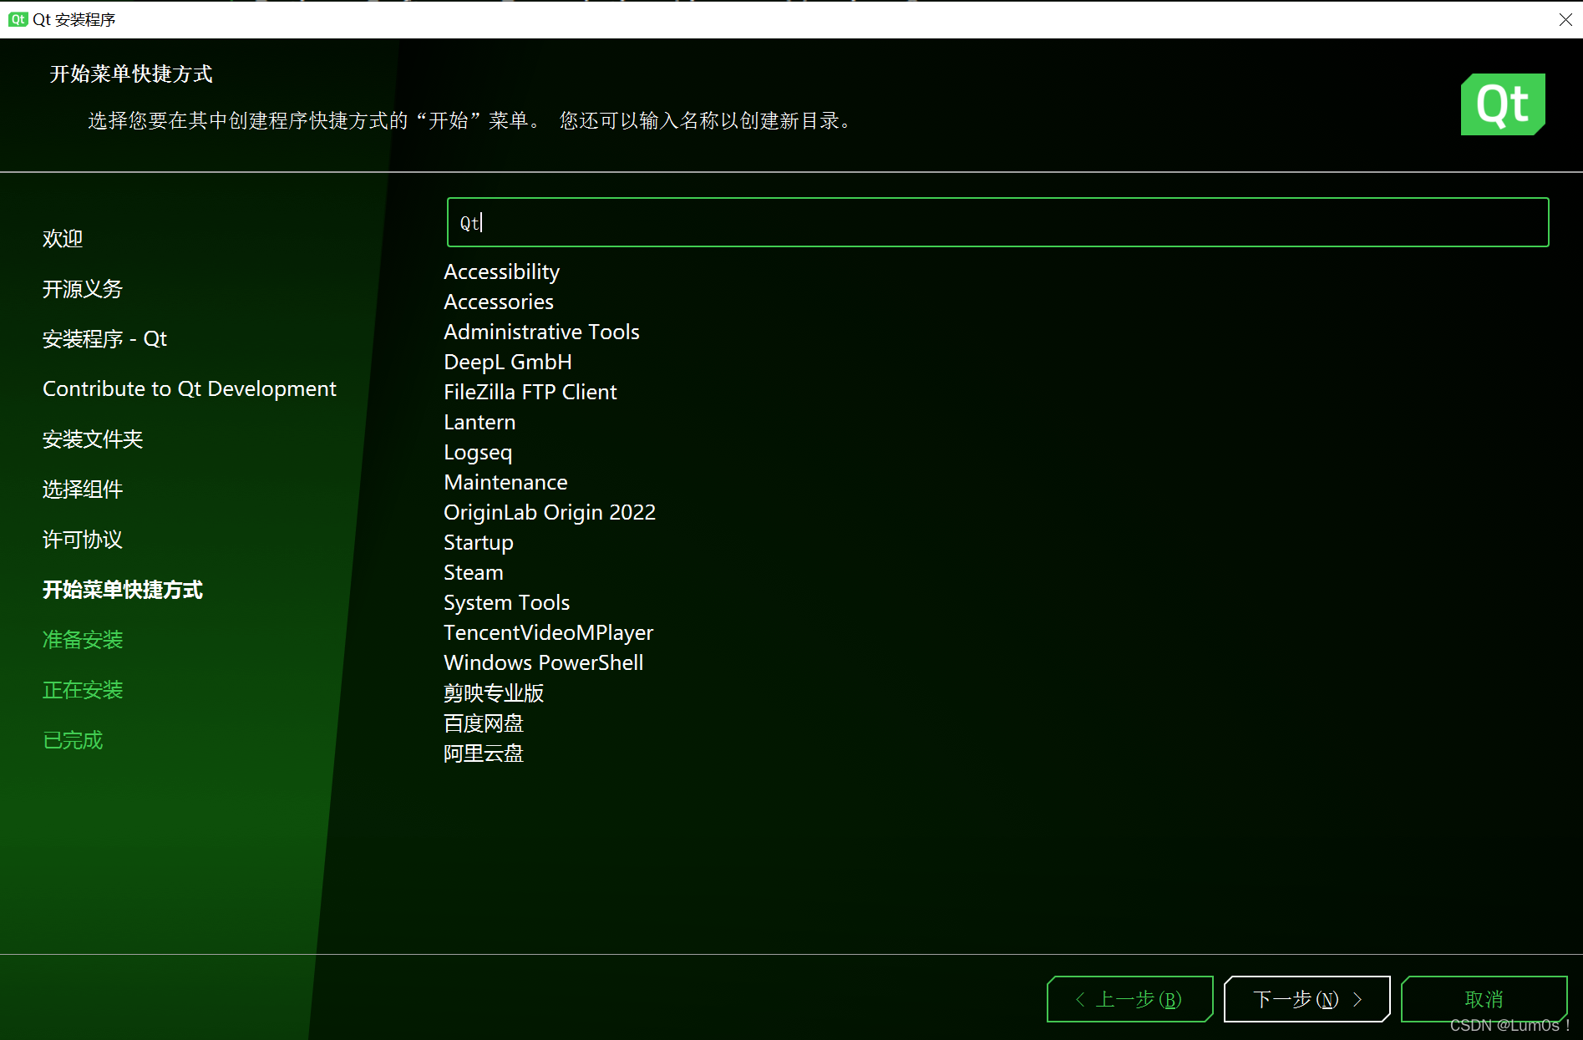
Task: Click the Qt icon in title bar
Action: click(18, 19)
